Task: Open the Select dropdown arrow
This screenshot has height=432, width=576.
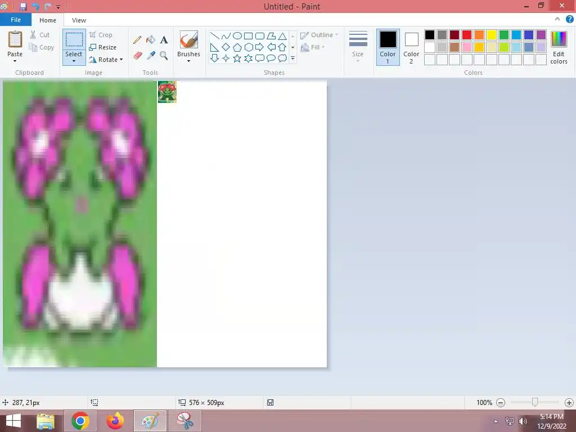Action: (74, 61)
